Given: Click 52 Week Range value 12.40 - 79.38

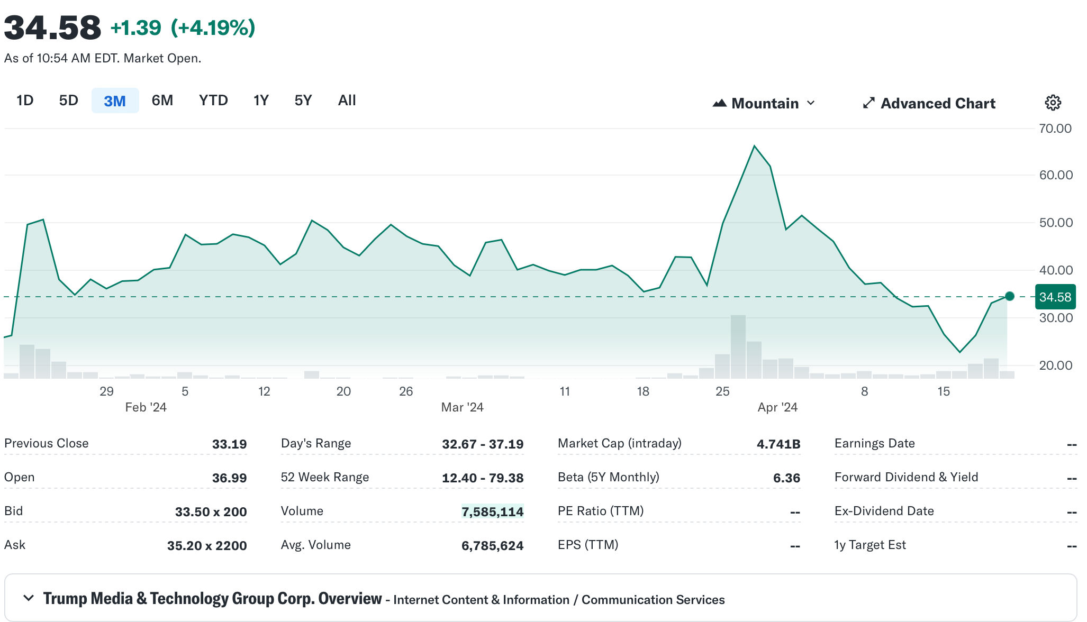Looking at the screenshot, I should point(483,478).
